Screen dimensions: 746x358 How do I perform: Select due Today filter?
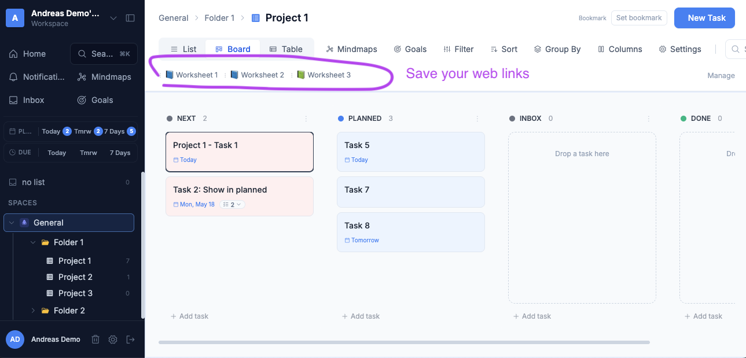click(57, 153)
